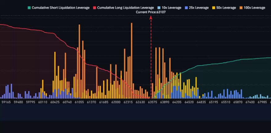Click the tallest orange bar near 62315
This screenshot has width=271, height=133.
tap(131, 61)
